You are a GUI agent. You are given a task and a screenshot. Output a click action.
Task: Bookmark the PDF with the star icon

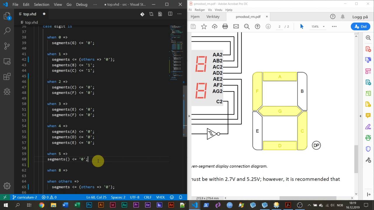coord(204,27)
